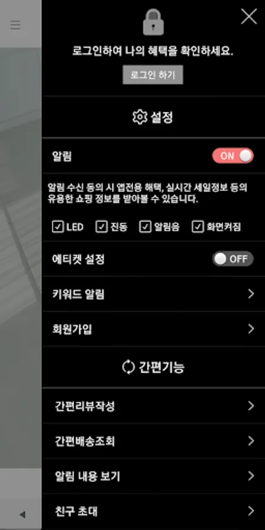Open the 간편배송조회 menu item
265x530 pixels.
click(x=154, y=441)
